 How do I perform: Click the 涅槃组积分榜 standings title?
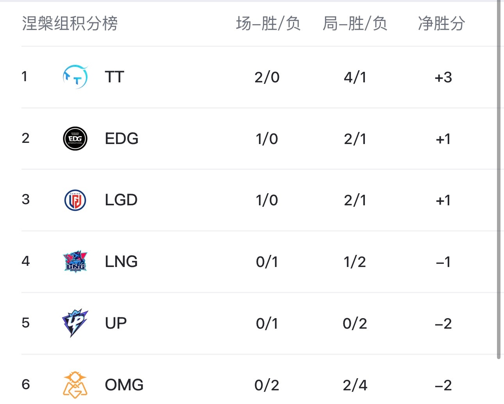[70, 23]
